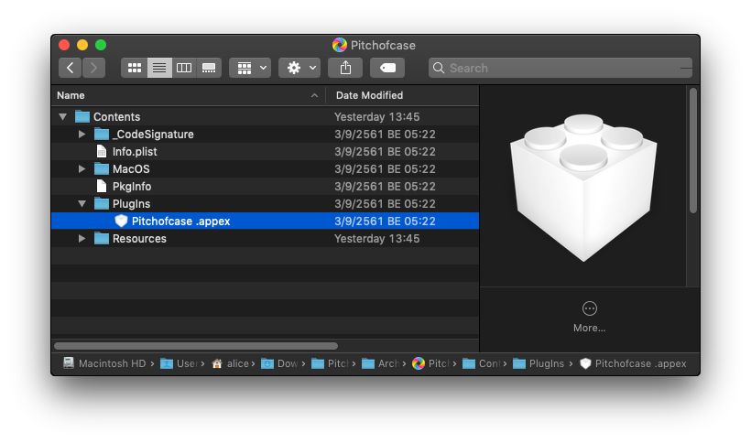Open the Action gear dropdown menu
The height and width of the screenshot is (443, 751).
tap(299, 68)
